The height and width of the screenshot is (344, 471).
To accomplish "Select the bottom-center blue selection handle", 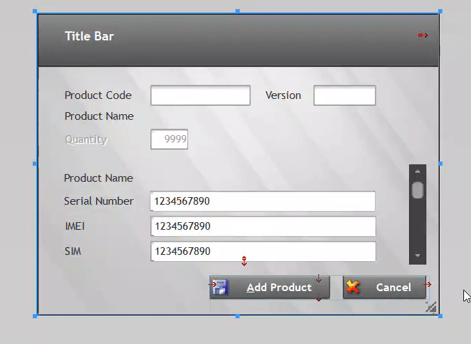I will (x=238, y=316).
